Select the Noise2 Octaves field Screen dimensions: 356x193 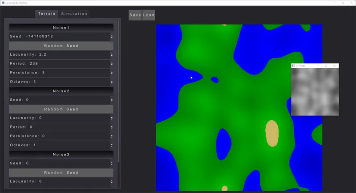tap(60, 145)
